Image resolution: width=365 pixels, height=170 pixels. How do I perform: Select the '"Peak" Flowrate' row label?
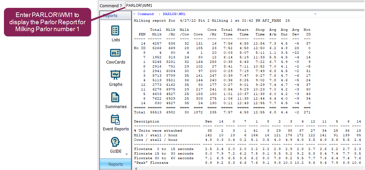[151, 163]
